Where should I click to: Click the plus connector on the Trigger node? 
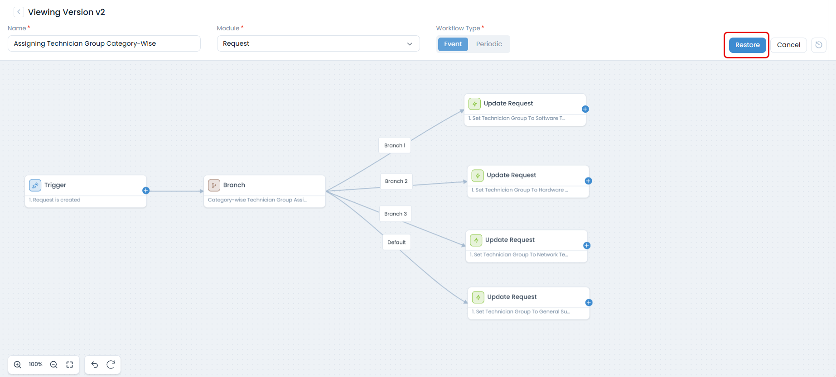point(146,191)
